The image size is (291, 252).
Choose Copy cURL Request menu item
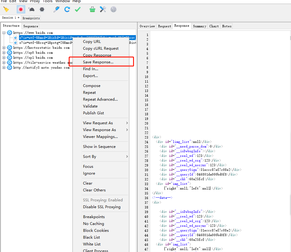[101, 48]
